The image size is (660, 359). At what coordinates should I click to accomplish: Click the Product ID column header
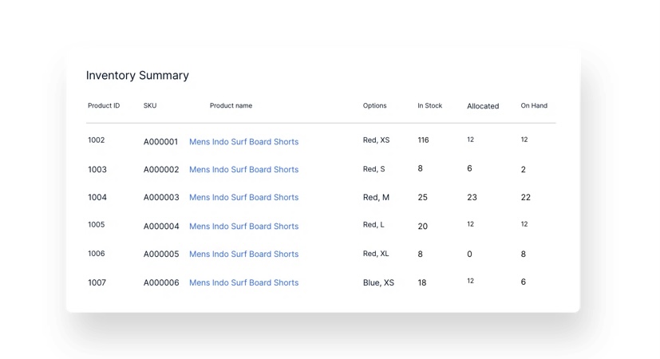104,105
